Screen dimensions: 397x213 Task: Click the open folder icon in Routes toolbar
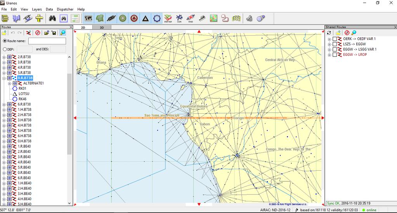tap(47, 33)
